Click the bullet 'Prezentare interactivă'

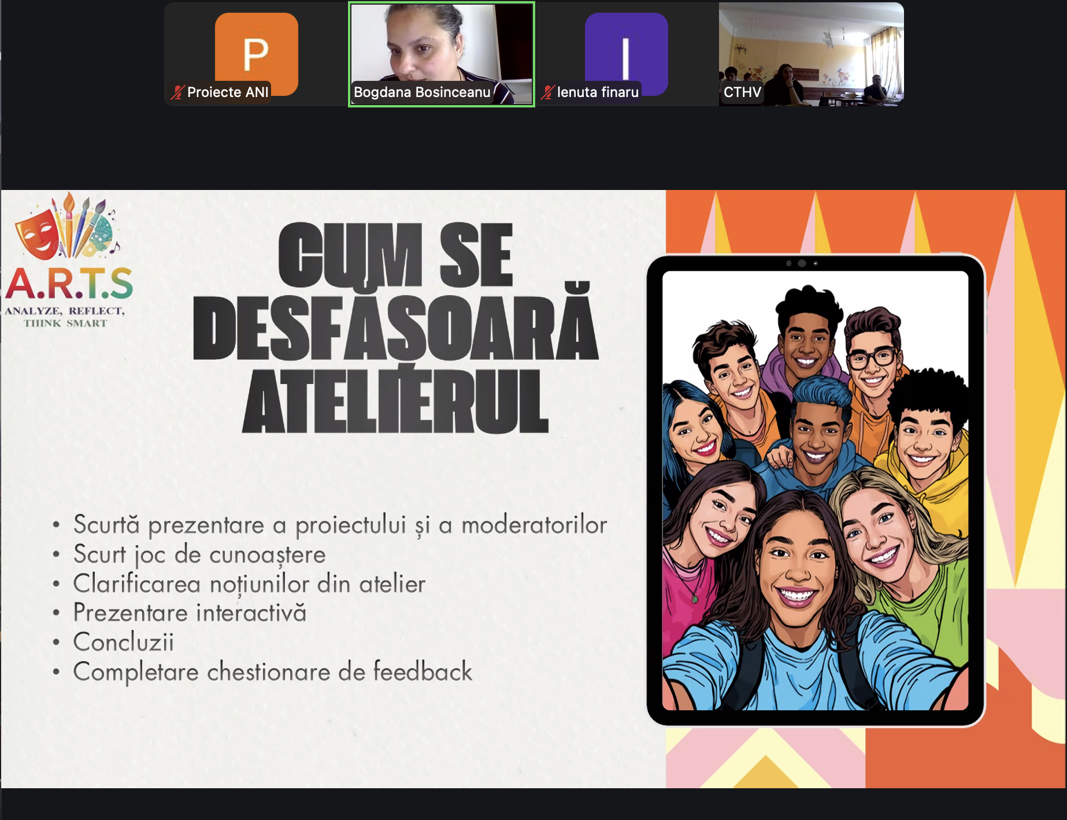point(190,613)
